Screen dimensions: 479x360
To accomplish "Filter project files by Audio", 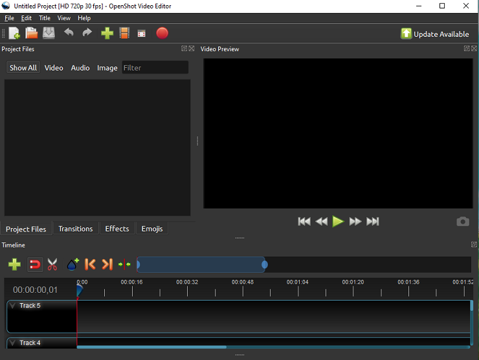I will pyautogui.click(x=80, y=68).
